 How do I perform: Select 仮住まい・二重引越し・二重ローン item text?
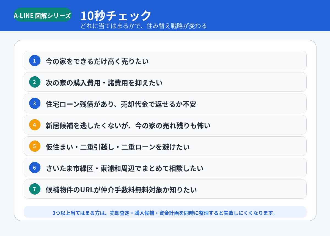pos(118,147)
